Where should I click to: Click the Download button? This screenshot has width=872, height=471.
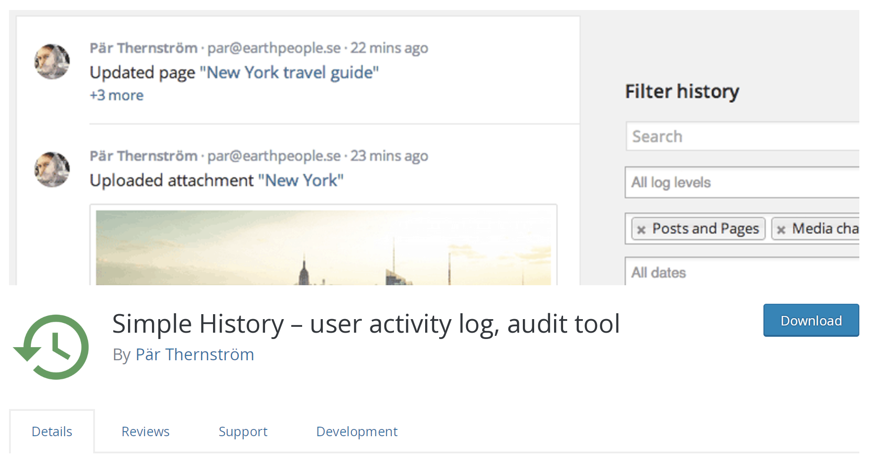[811, 320]
